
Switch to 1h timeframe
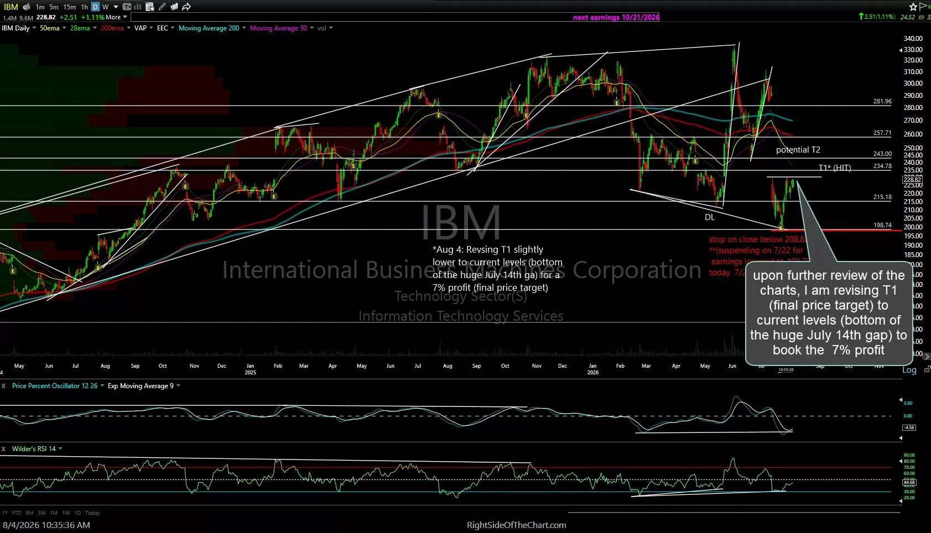click(x=84, y=7)
